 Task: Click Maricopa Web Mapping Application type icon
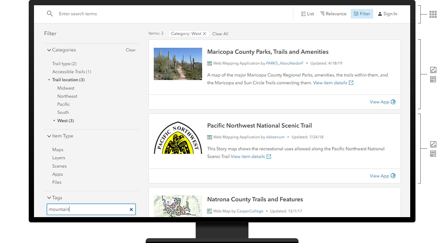coord(210,63)
